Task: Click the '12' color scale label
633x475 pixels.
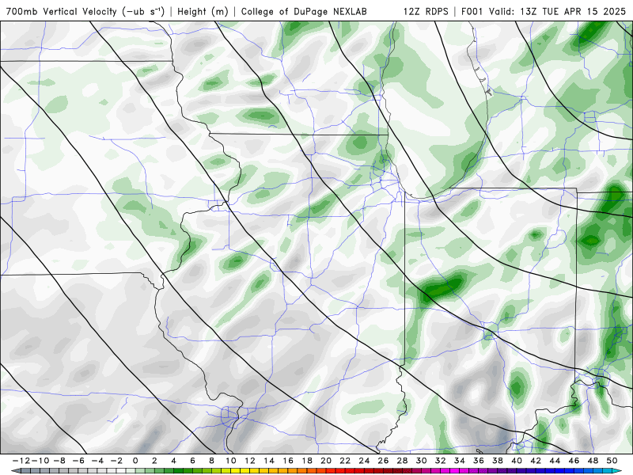Action: tap(250, 461)
